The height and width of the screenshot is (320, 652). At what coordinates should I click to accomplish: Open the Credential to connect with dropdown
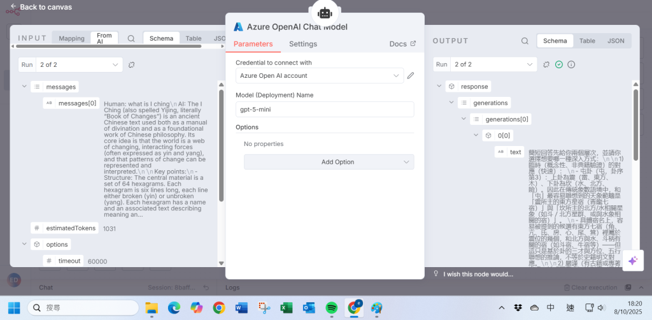[319, 76]
